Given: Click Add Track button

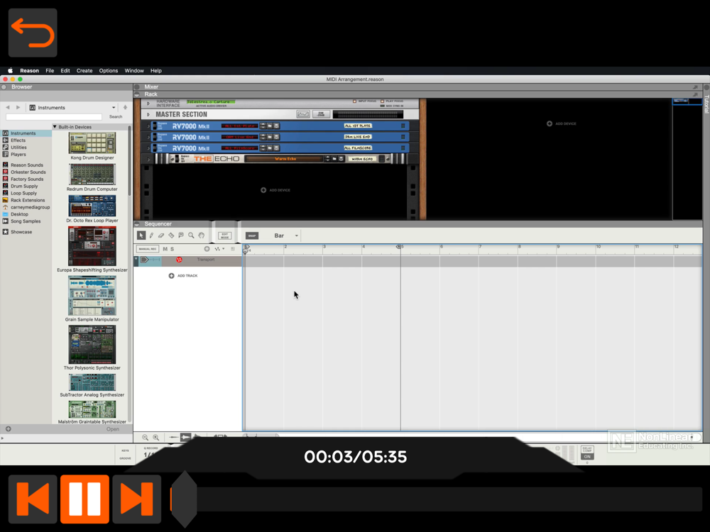Looking at the screenshot, I should [x=183, y=275].
